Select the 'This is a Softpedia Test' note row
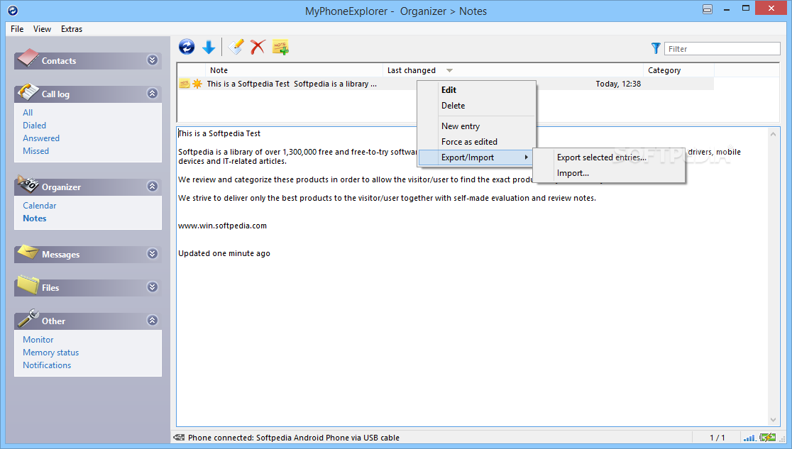 click(445, 84)
